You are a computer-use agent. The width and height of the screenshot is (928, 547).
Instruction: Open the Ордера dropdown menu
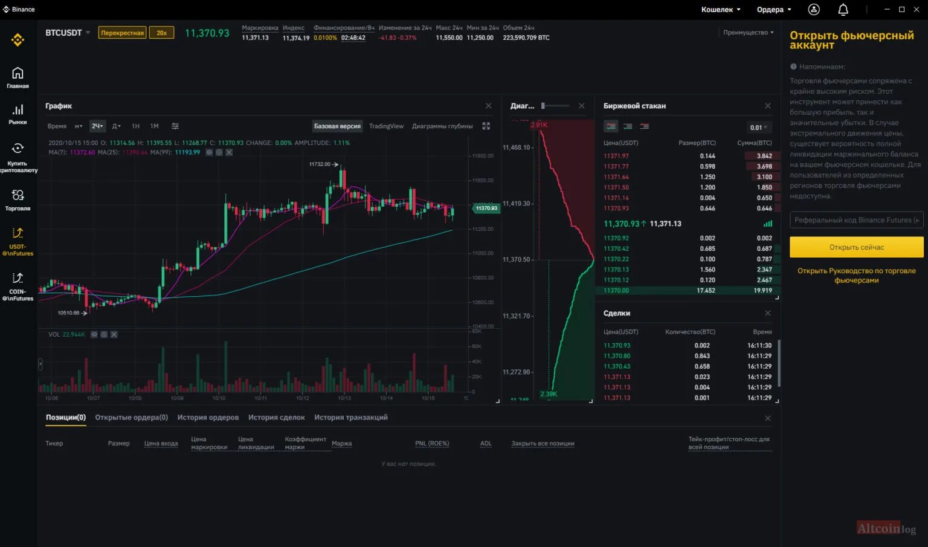click(x=774, y=10)
